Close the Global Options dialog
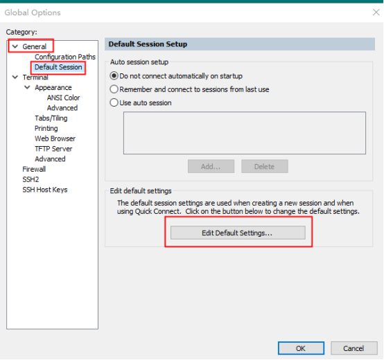Screen dimensions: 384x360 376,12
